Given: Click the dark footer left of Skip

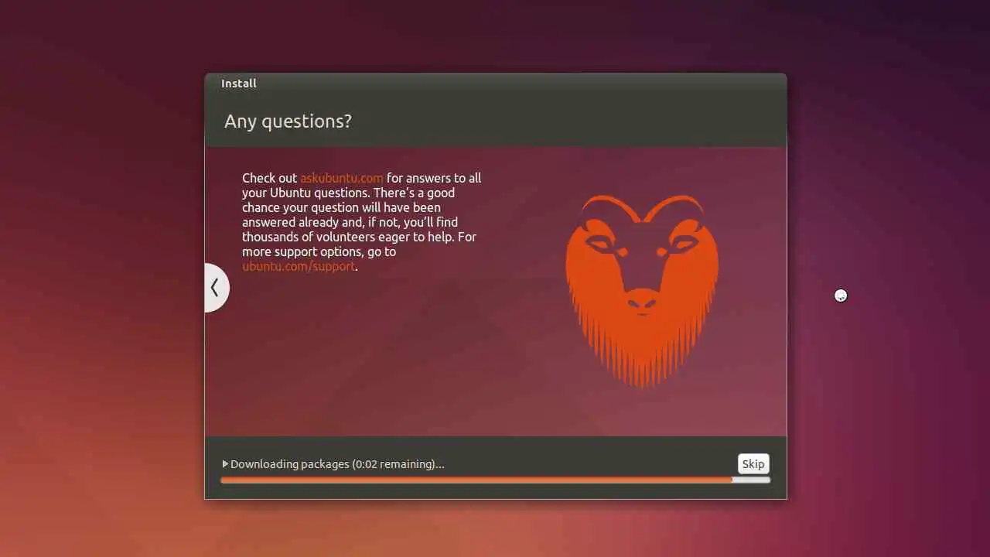Looking at the screenshot, I should click(588, 463).
